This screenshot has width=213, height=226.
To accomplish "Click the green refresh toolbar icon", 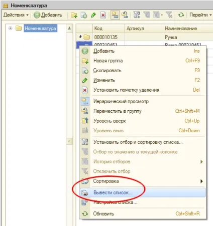I will 181,15.
